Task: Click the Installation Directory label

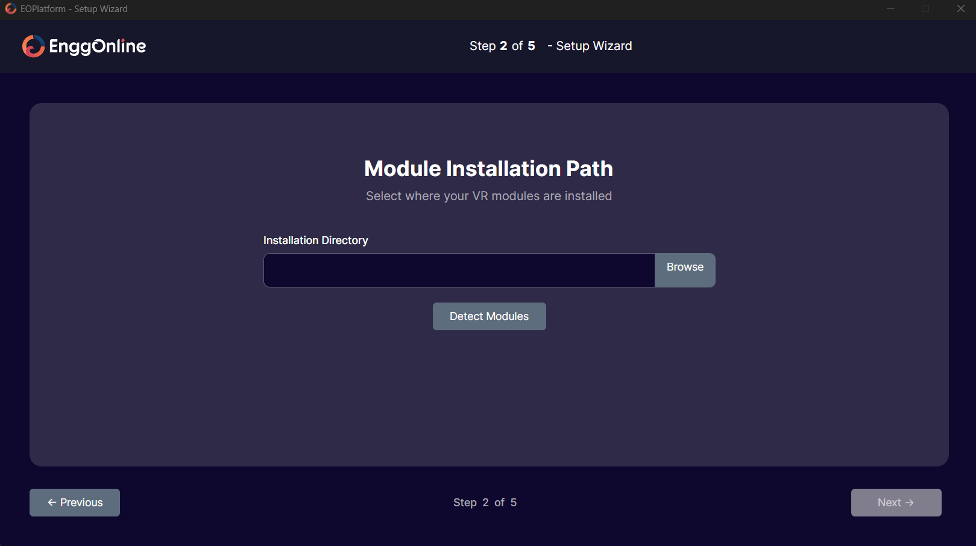Action: 315,240
